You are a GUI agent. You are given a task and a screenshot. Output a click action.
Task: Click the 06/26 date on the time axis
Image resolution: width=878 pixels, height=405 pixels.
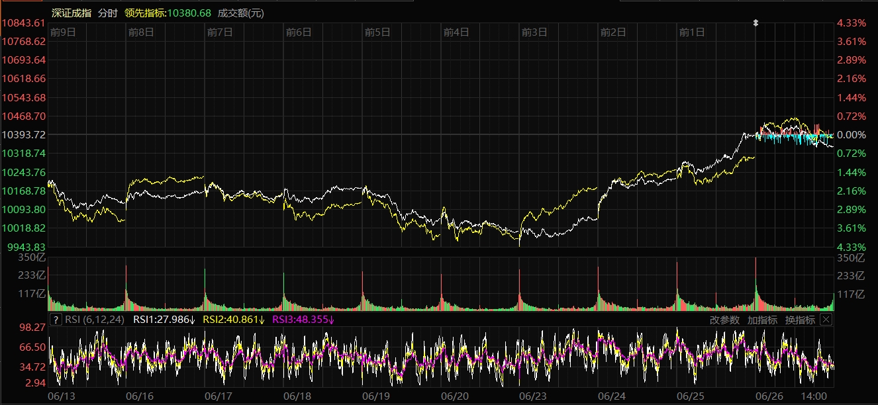click(769, 396)
